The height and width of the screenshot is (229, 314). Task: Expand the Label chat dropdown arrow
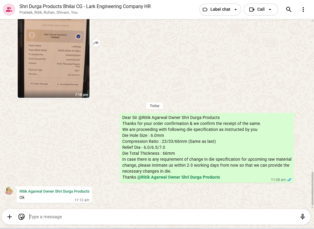[236, 10]
